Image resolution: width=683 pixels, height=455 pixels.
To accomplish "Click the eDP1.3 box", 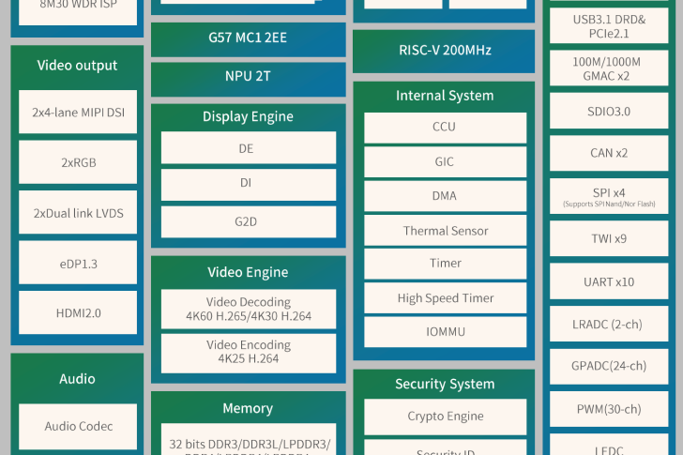I will [x=78, y=264].
